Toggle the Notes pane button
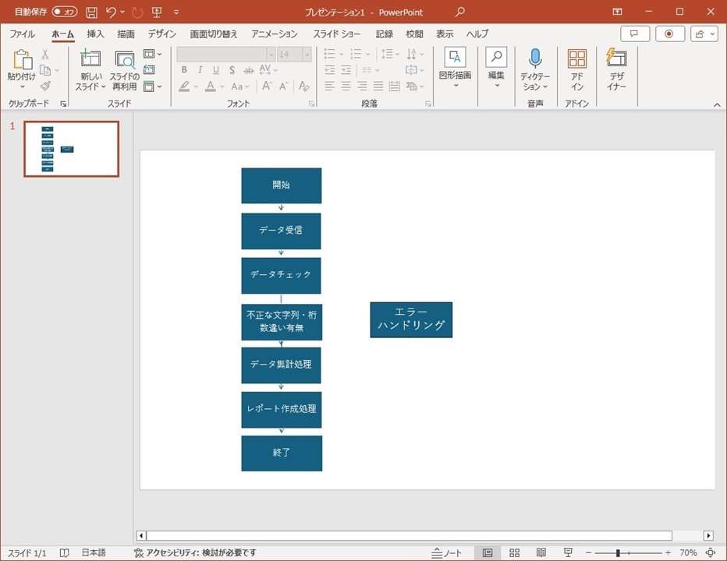 click(x=447, y=552)
